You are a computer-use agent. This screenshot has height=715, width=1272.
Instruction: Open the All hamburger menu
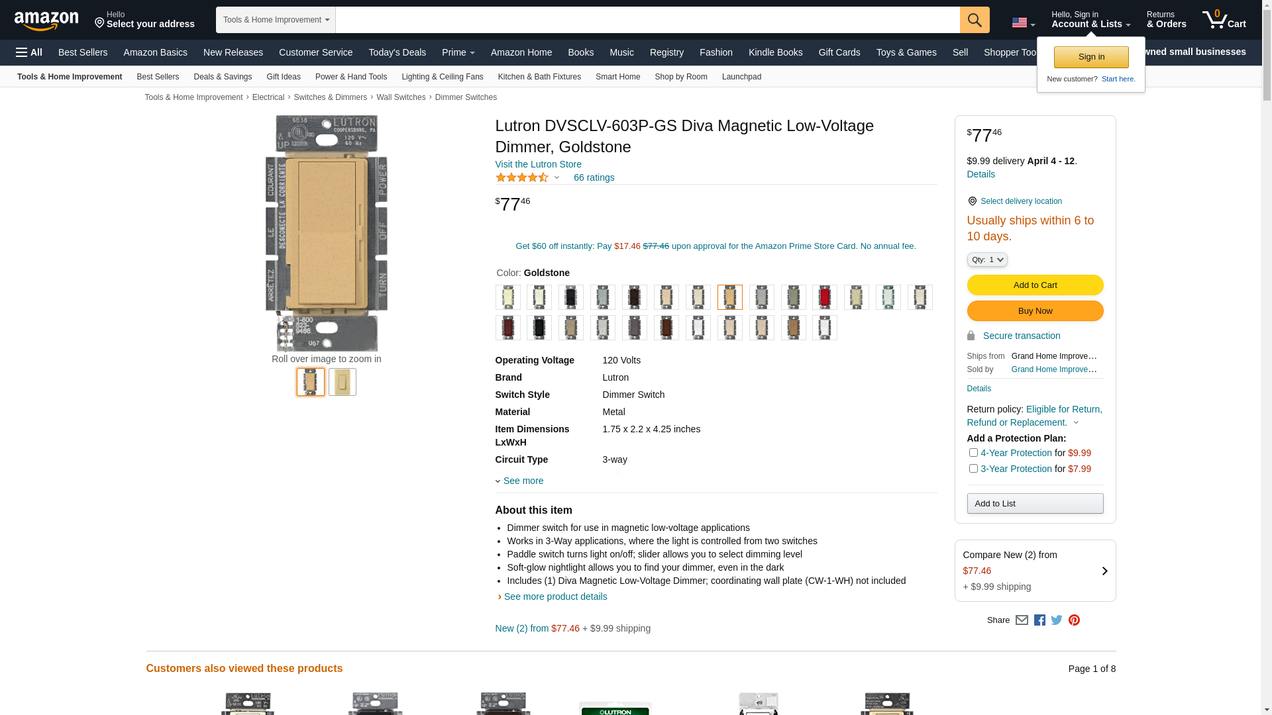pyautogui.click(x=29, y=52)
